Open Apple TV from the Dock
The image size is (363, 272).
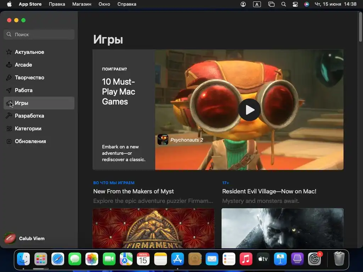[263, 259]
